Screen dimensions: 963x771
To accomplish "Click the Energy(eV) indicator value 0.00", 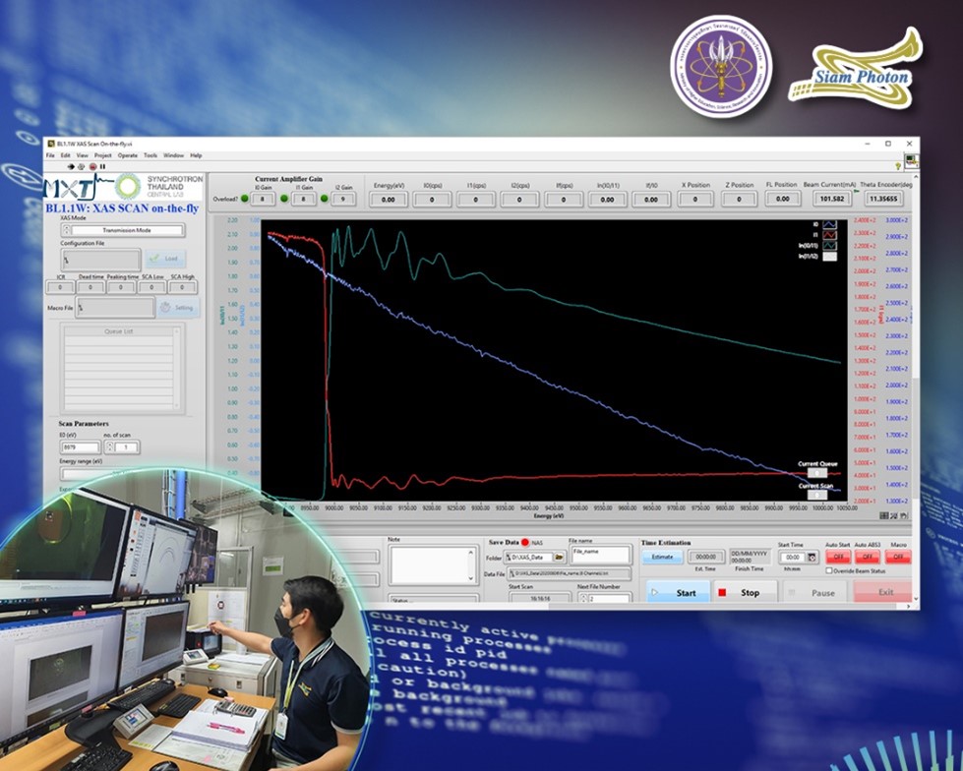I will [389, 200].
